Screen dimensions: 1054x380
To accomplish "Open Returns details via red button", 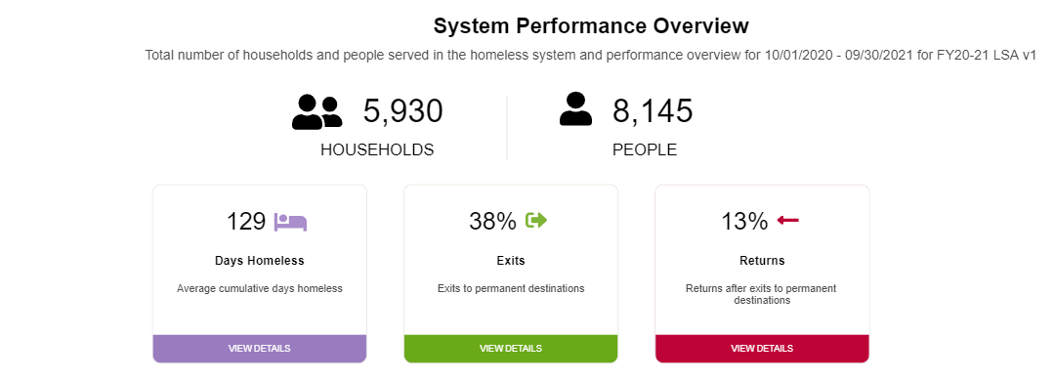I will [762, 349].
